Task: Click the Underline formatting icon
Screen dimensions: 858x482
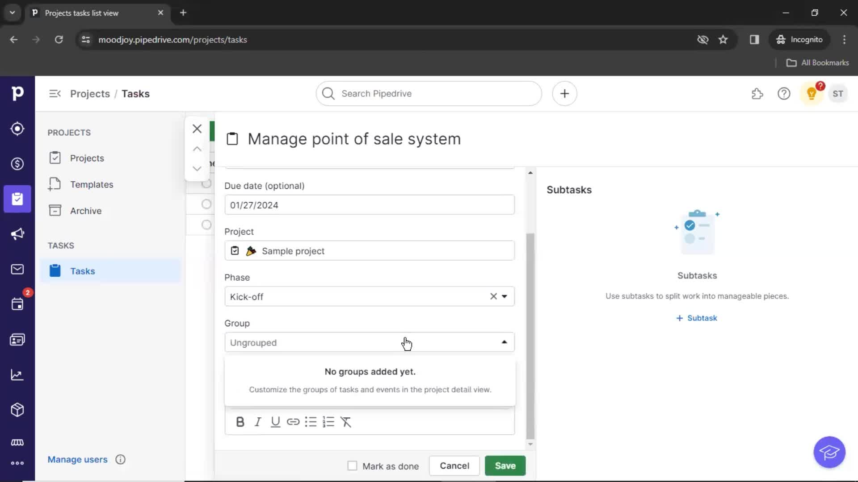Action: [x=275, y=421]
